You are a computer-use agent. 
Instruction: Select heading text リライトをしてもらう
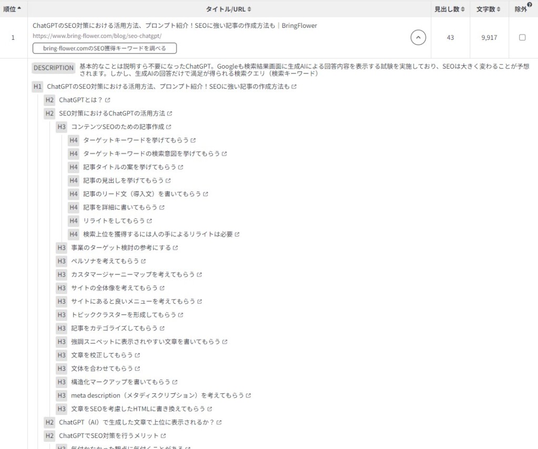click(114, 221)
